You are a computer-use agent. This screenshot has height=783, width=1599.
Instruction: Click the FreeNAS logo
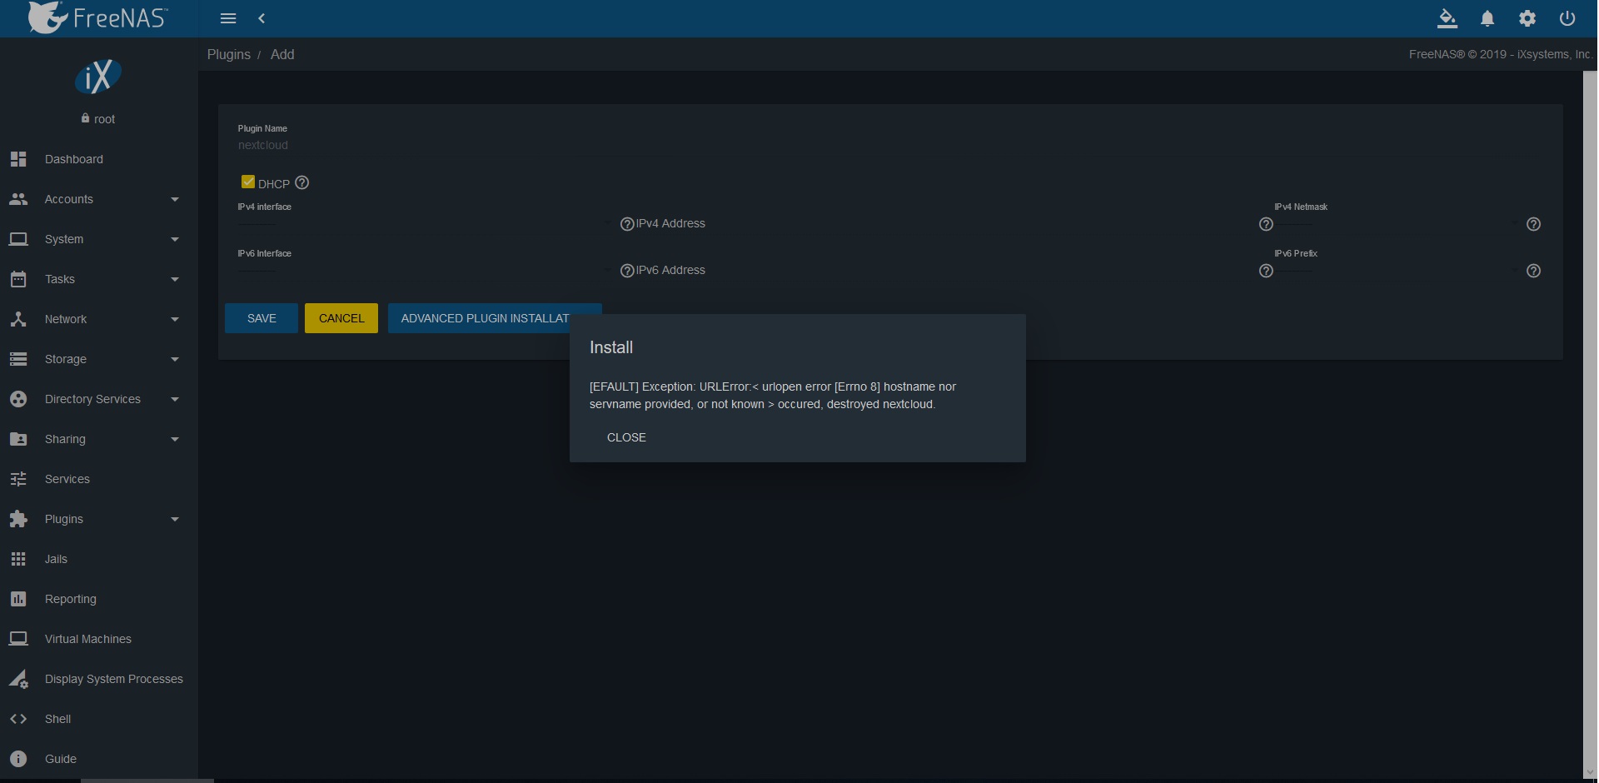tap(97, 17)
